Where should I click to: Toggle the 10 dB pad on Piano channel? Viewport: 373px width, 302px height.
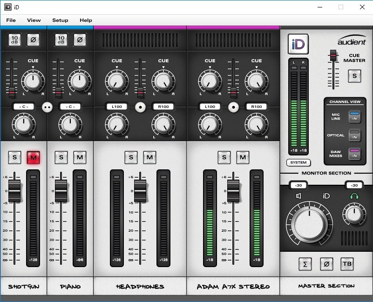click(61, 40)
